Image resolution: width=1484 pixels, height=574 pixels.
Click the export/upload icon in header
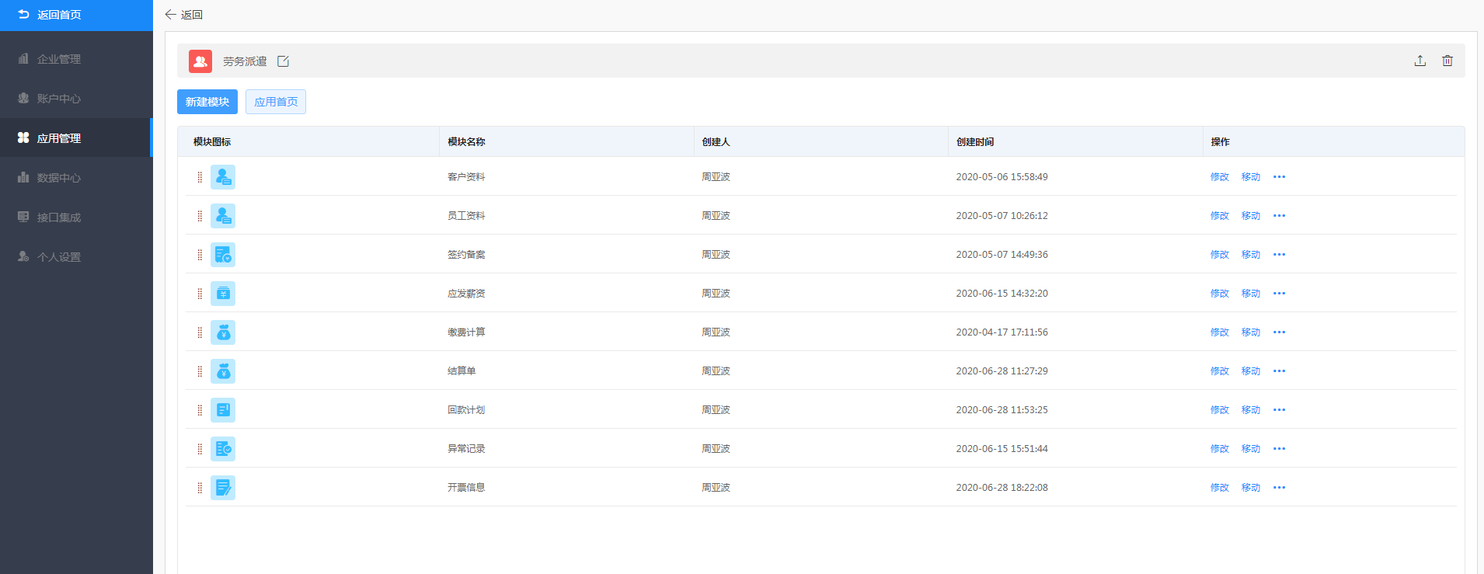(1420, 61)
